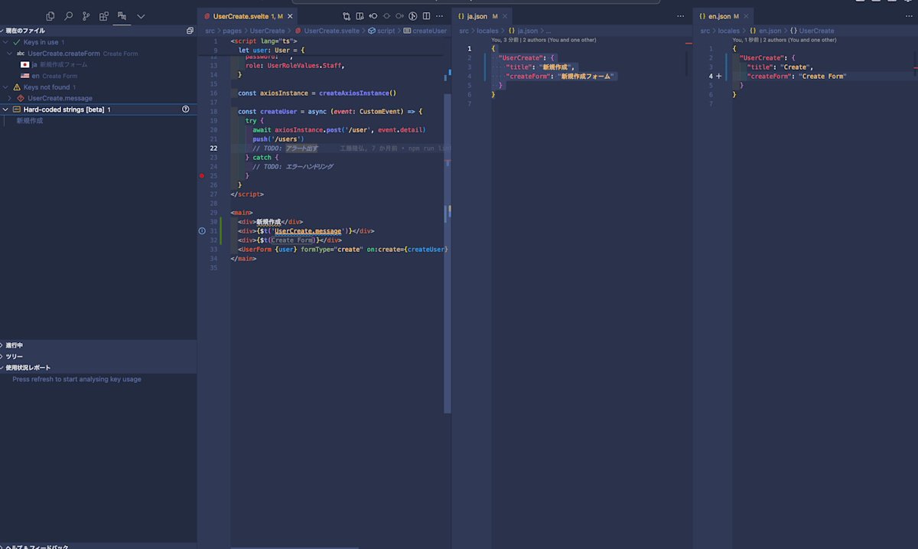Switch to en.json tab
The height and width of the screenshot is (549, 918).
tap(723, 16)
